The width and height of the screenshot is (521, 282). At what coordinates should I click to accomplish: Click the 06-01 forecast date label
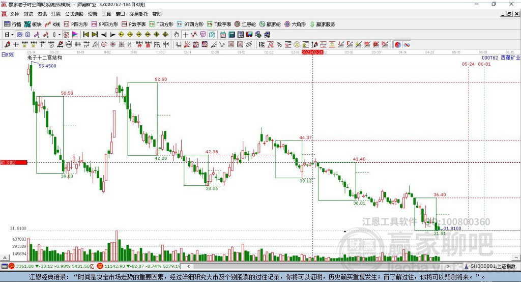coord(484,64)
